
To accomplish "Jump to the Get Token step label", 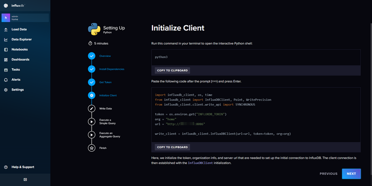I will [x=106, y=83].
